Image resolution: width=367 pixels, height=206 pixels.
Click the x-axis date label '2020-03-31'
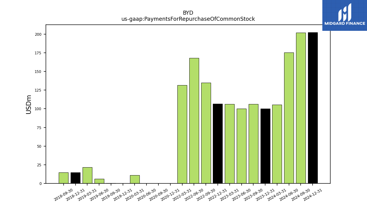[x=135, y=195]
